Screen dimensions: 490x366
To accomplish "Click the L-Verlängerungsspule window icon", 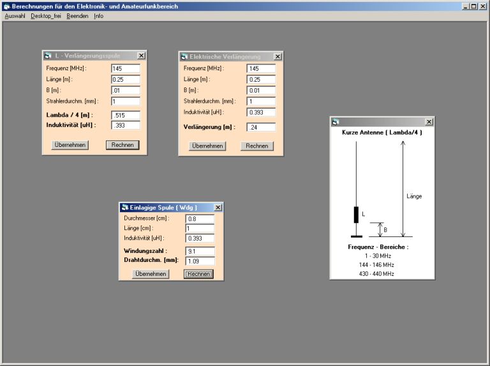I will (48, 56).
